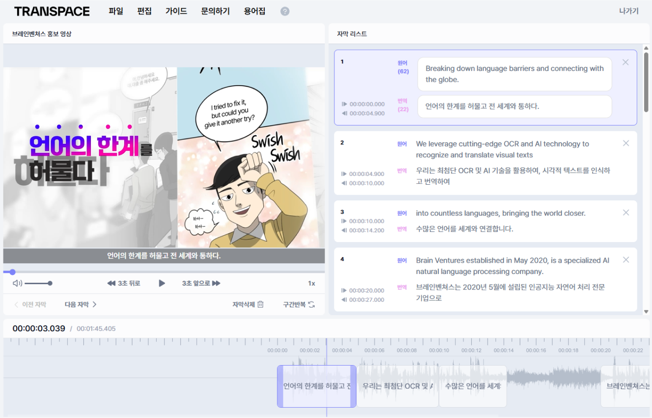The width and height of the screenshot is (652, 418).
Task: Delete subtitle using 자막삭제 trash icon
Action: [260, 304]
